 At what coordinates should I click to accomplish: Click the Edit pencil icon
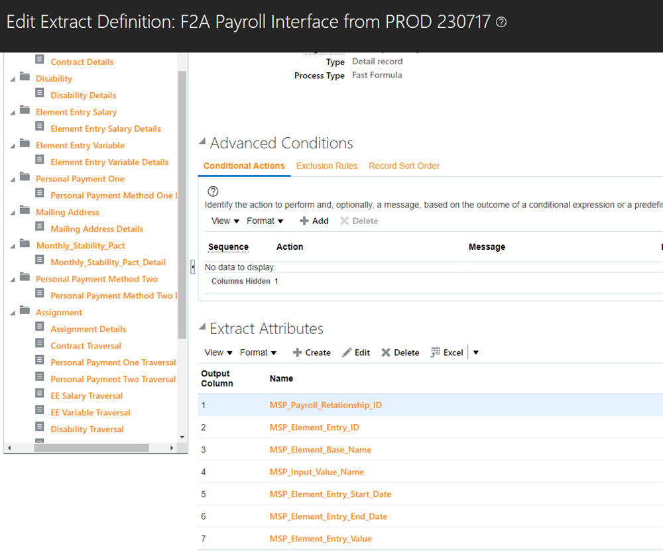tap(347, 353)
